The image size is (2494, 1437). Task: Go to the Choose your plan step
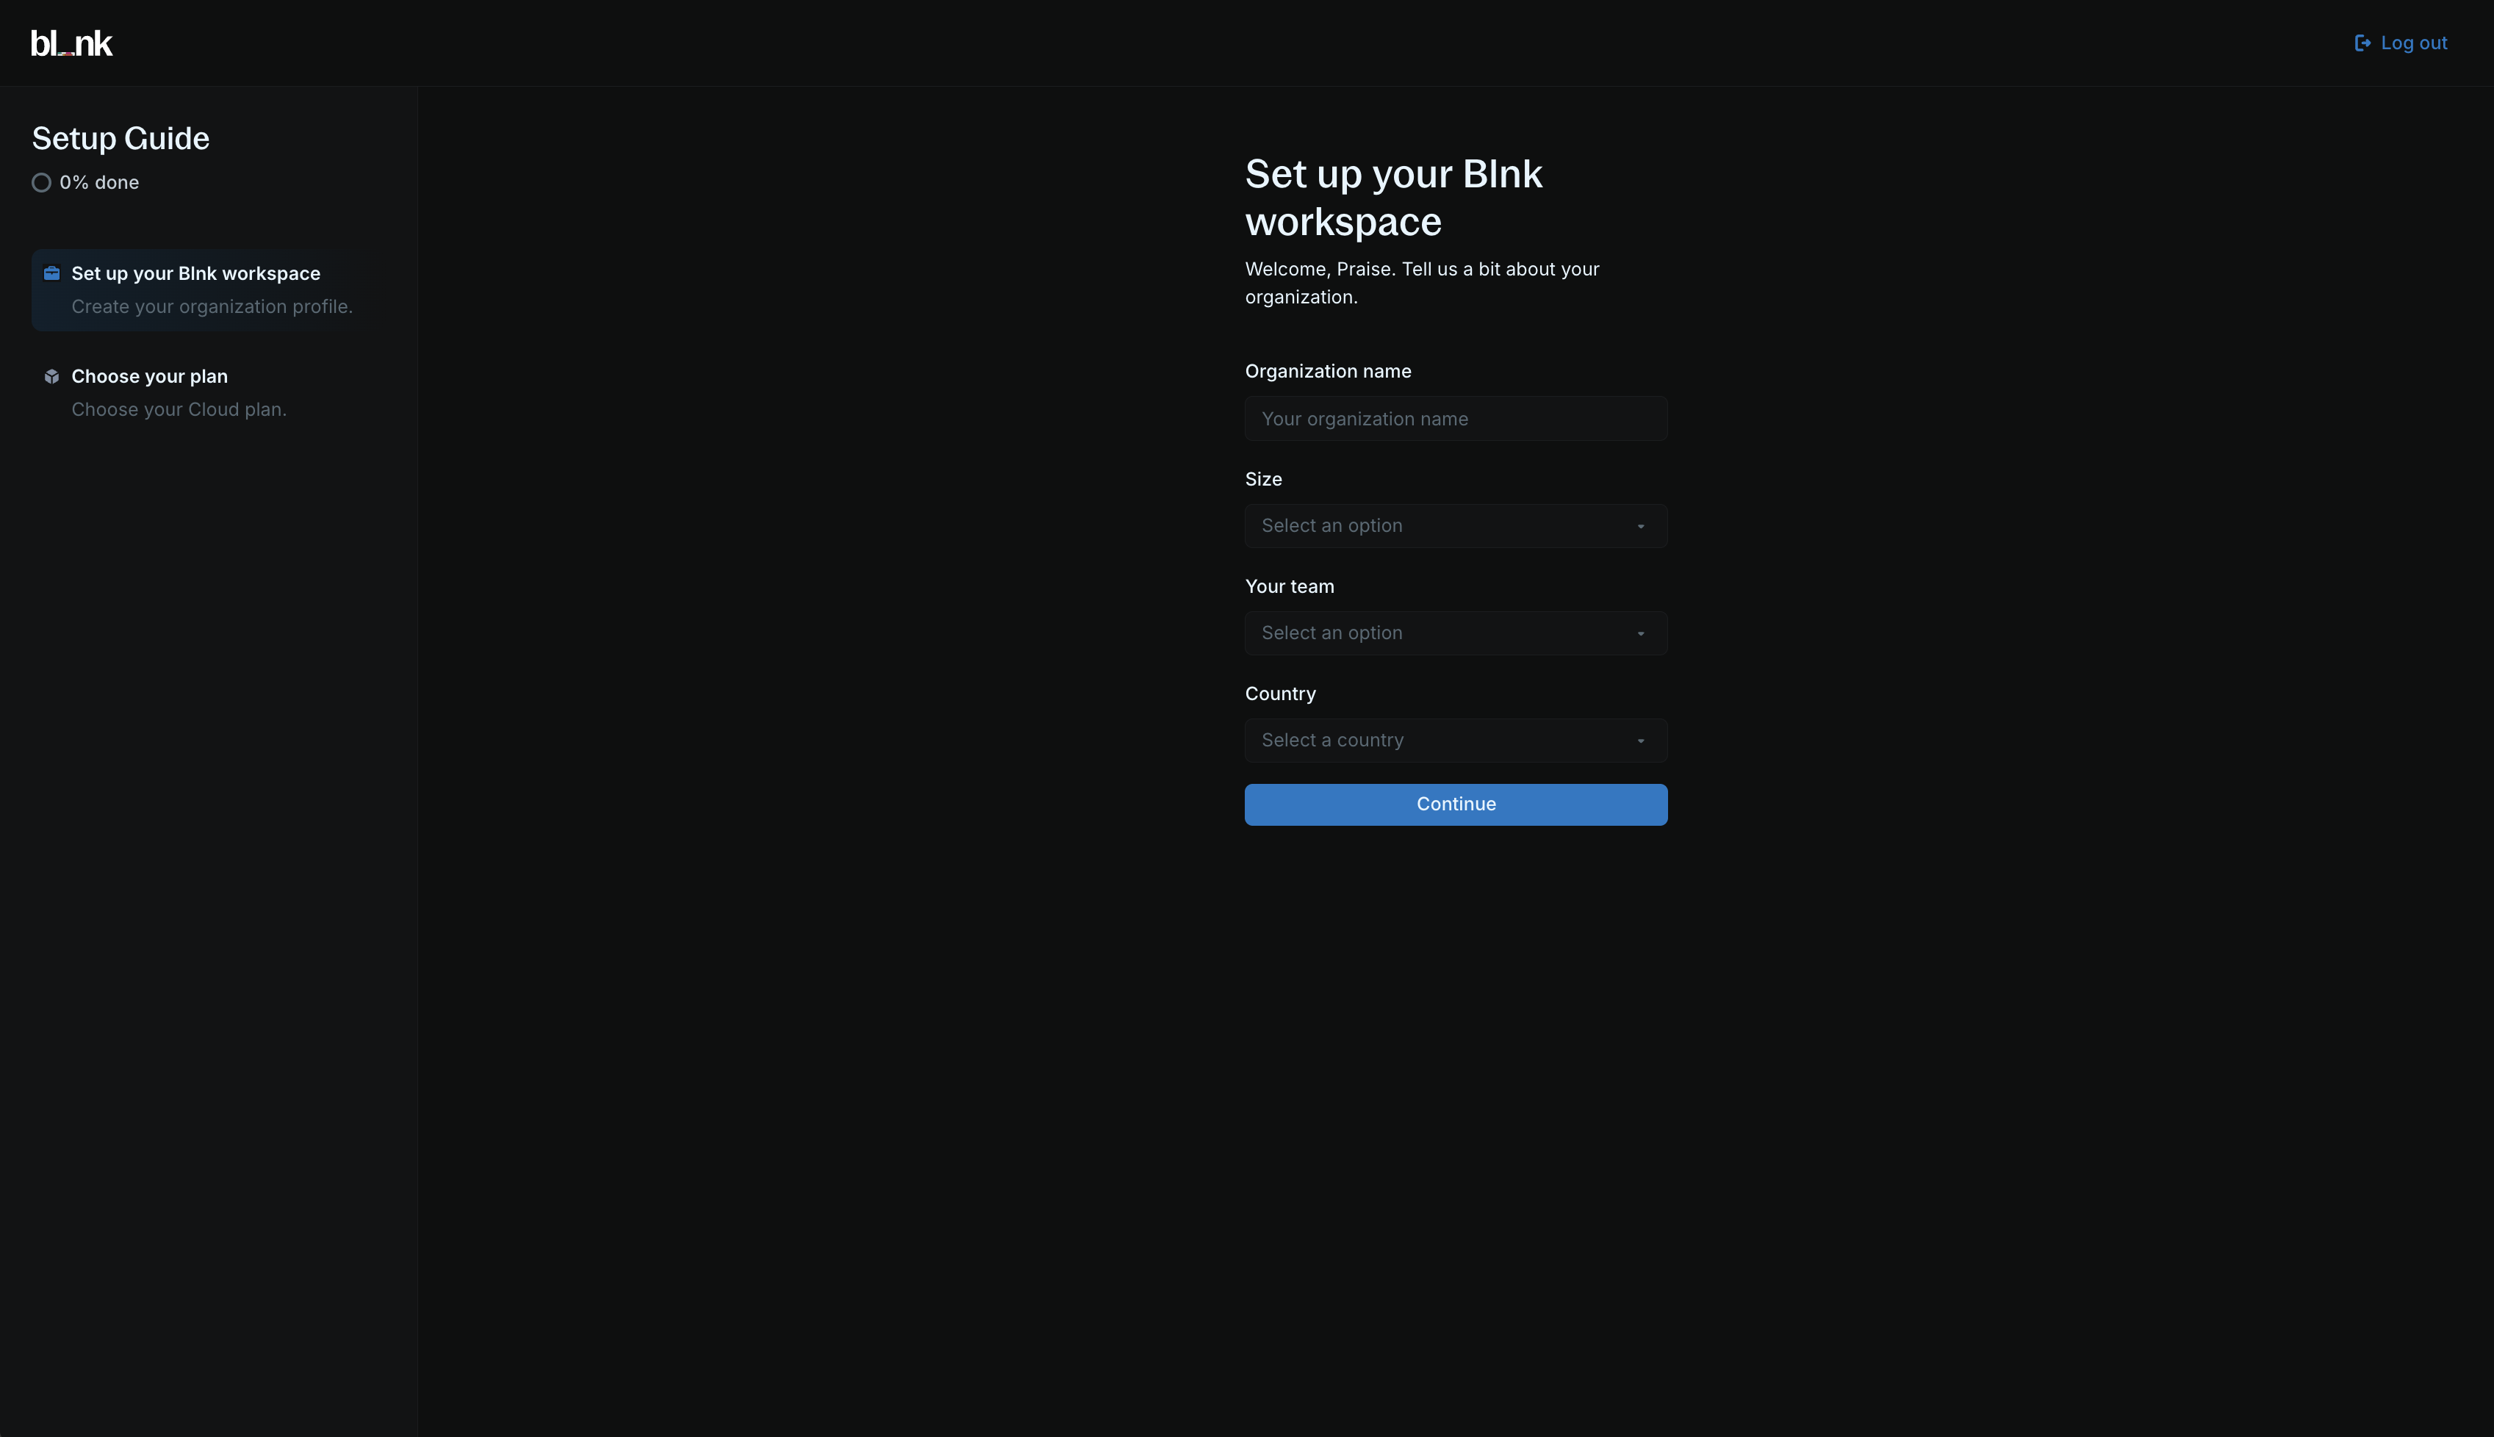click(149, 376)
